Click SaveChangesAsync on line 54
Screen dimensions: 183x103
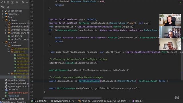click(x=89, y=81)
